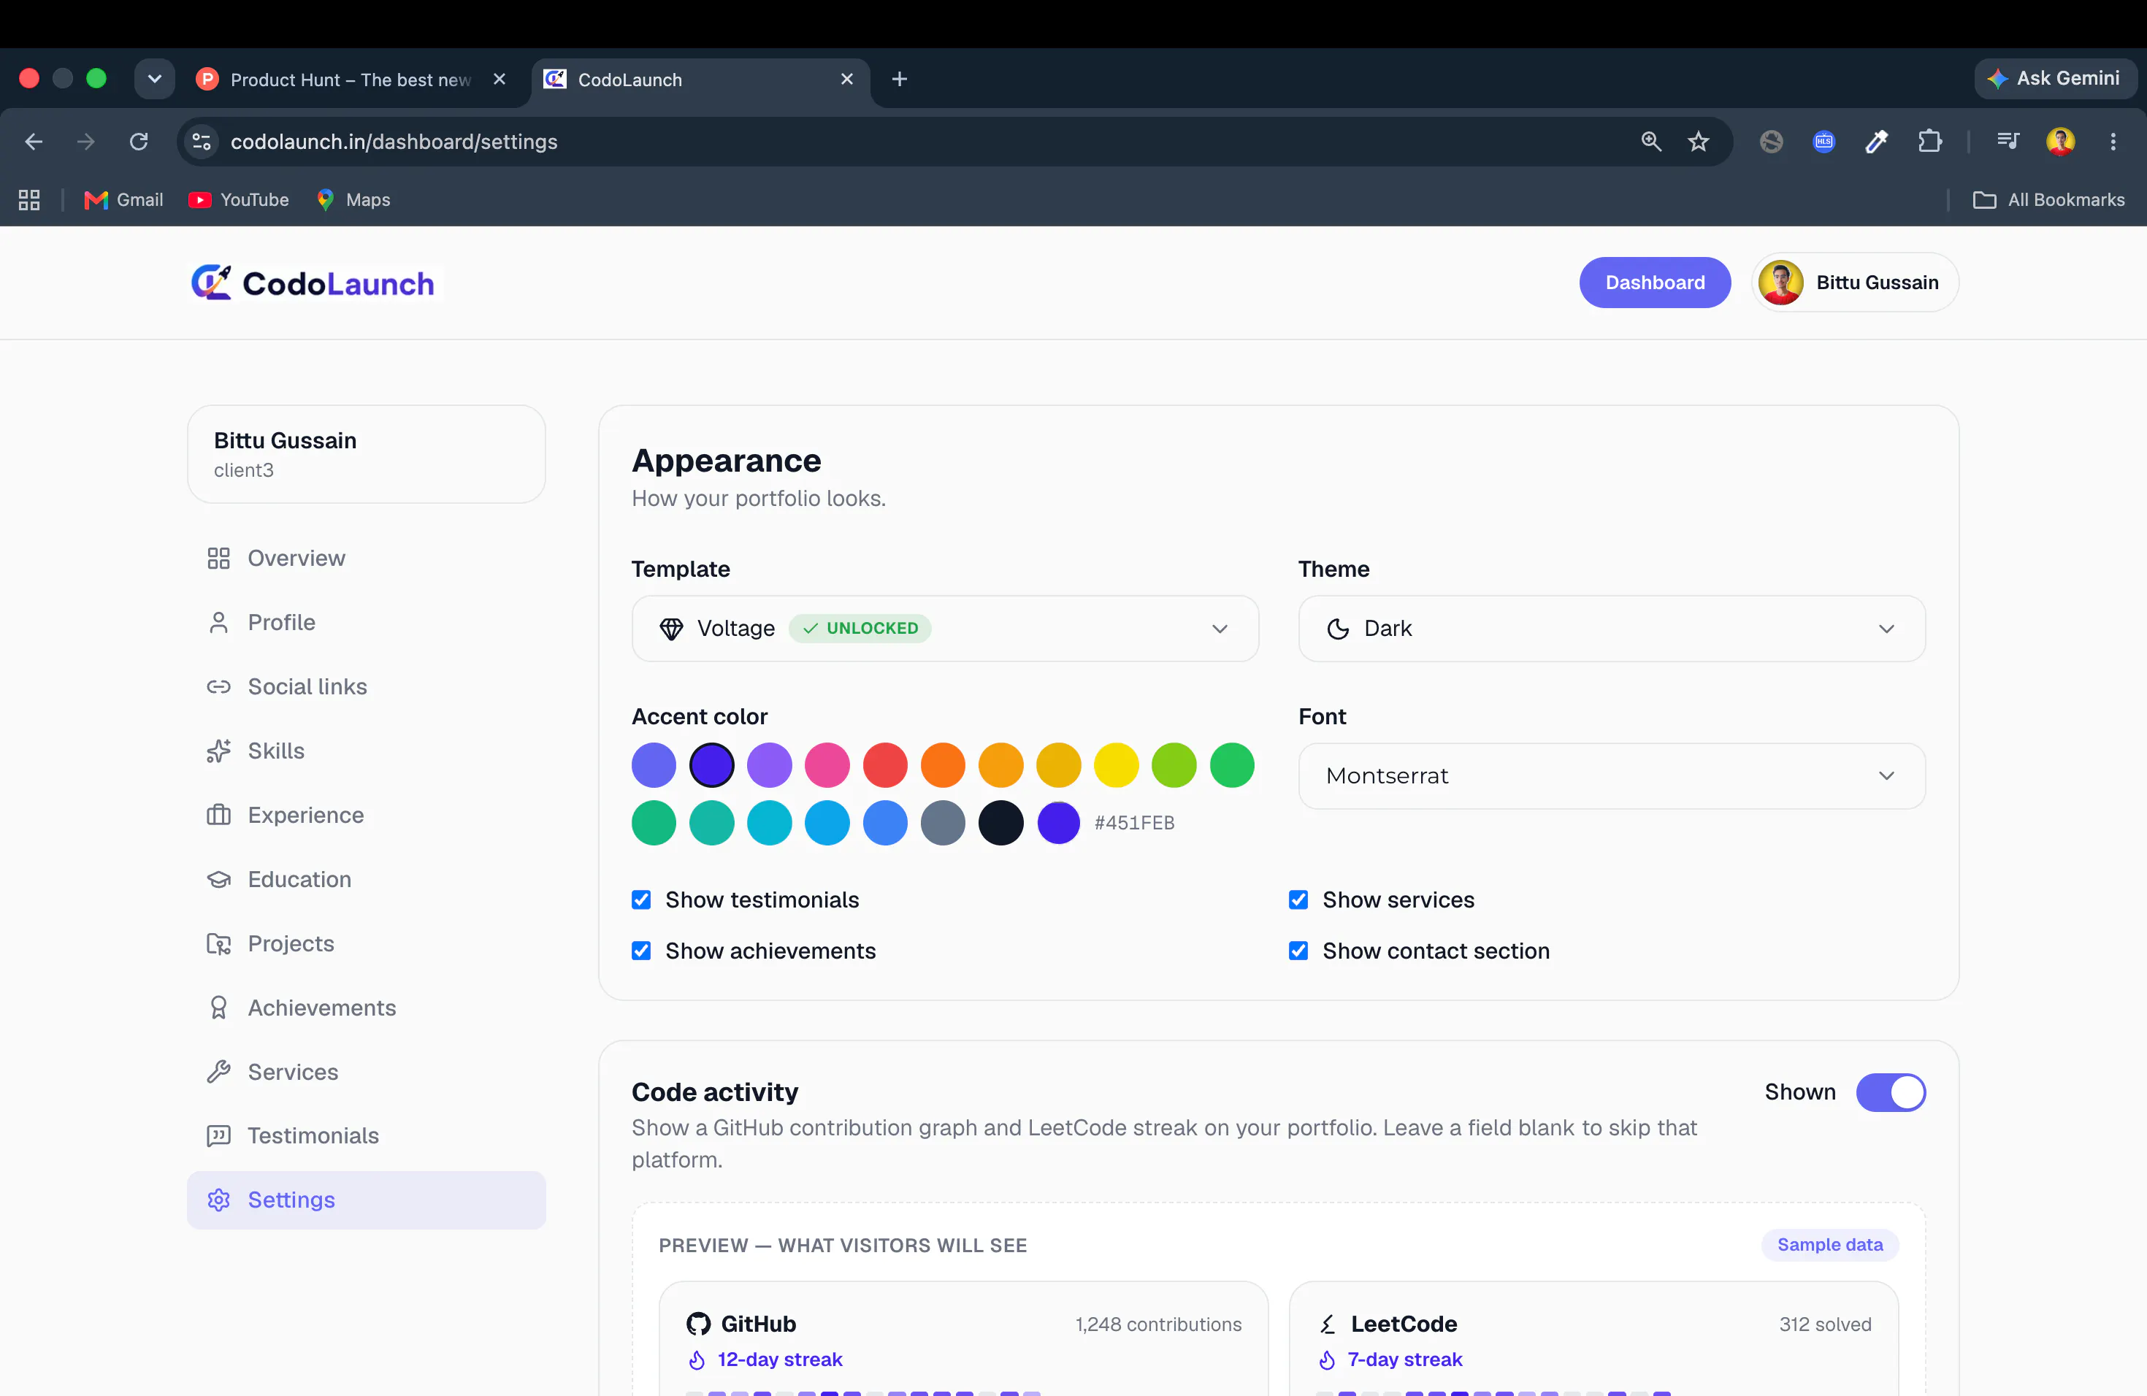Open the Chrome three-dot menu
2147x1396 pixels.
pos(2113,142)
